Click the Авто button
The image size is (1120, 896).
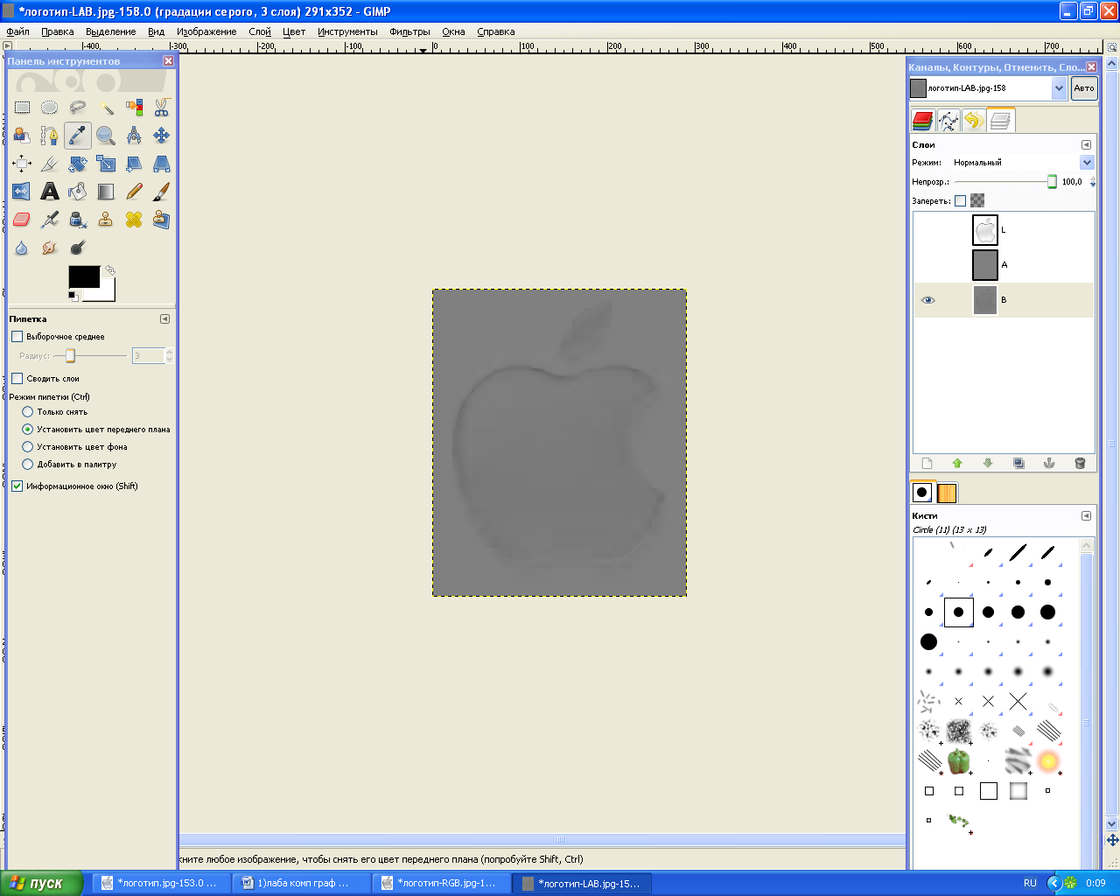coord(1084,88)
